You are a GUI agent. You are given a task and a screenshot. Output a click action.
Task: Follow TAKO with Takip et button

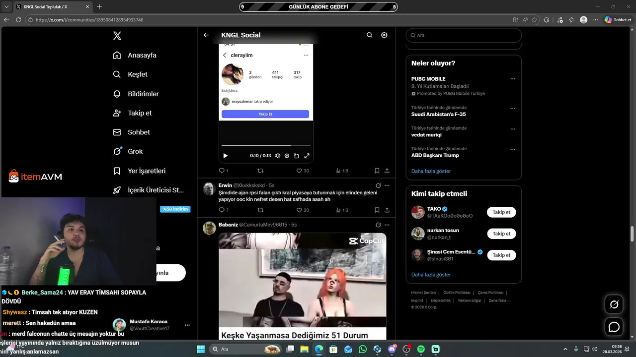pyautogui.click(x=501, y=212)
